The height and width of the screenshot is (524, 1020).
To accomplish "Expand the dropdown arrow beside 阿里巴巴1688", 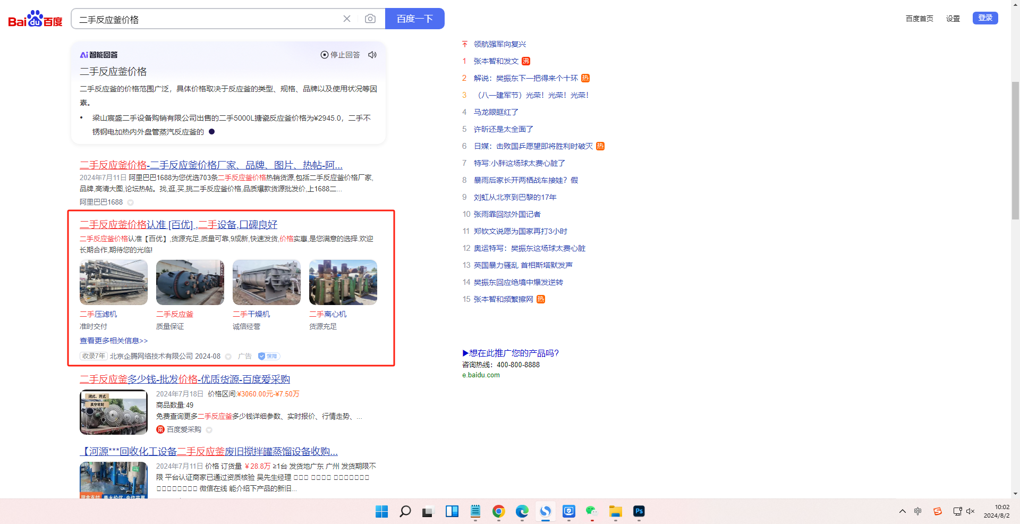I will tap(131, 202).
